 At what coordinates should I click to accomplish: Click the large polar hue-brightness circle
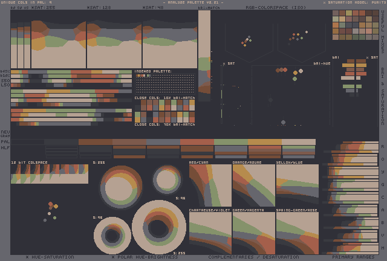158,227
